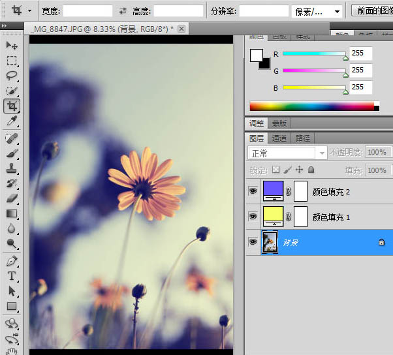Open the blend mode 正常 dropdown
This screenshot has width=393, height=355.
click(288, 153)
